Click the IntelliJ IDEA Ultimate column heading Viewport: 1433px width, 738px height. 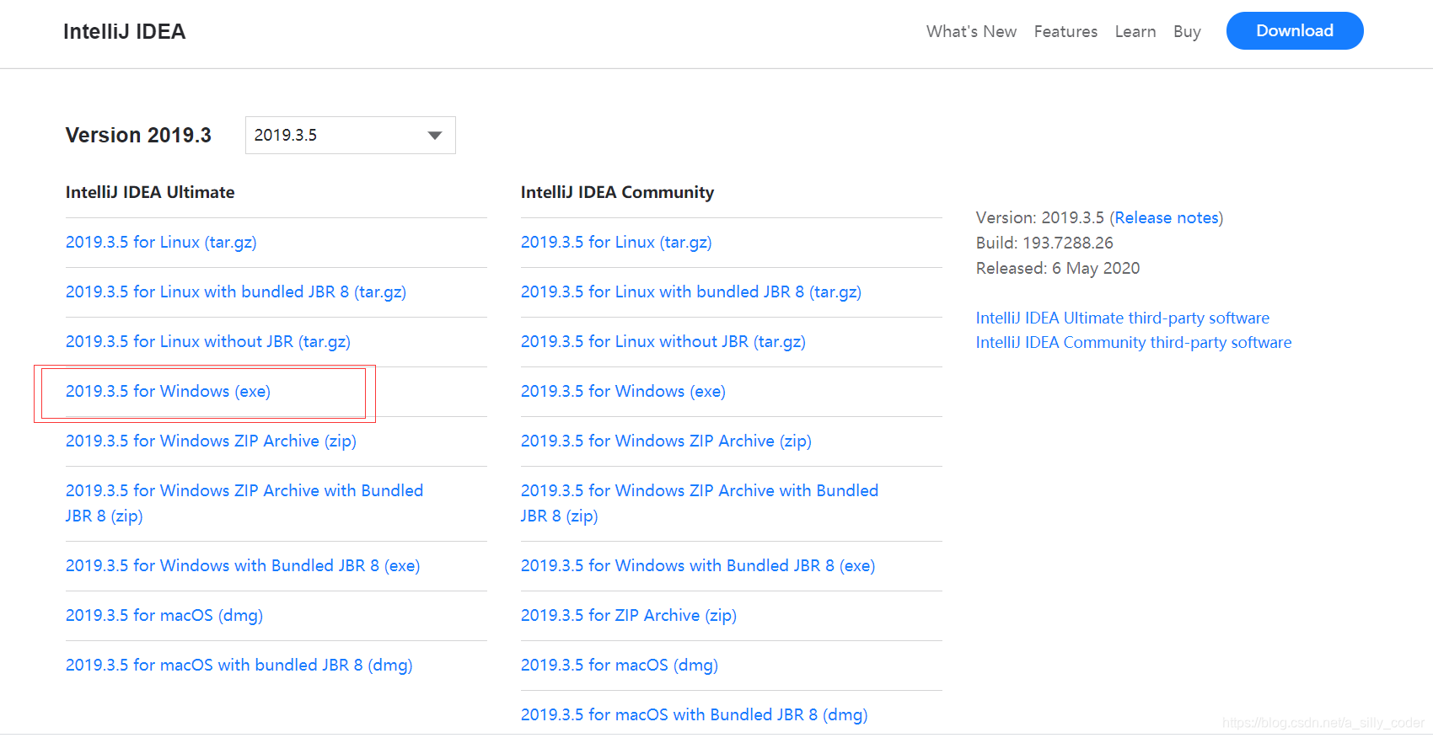(x=150, y=192)
